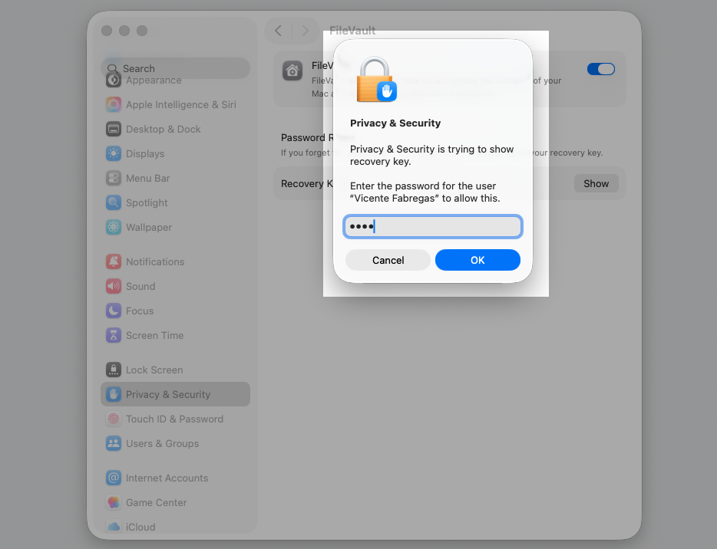Click the FileVault house icon
717x549 pixels.
(292, 71)
